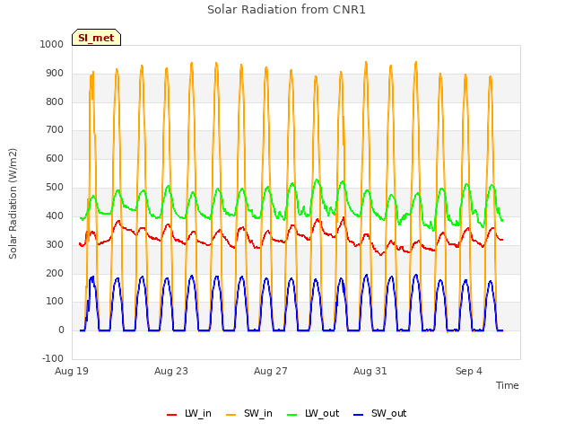Toggle the LW_out legend entry
The image size is (574, 431).
(313, 413)
